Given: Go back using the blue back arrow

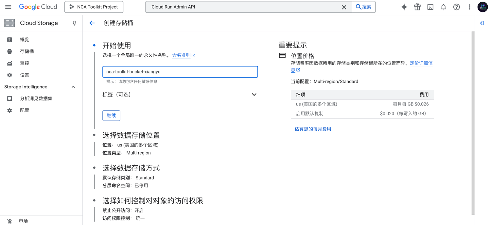Looking at the screenshot, I should [92, 23].
